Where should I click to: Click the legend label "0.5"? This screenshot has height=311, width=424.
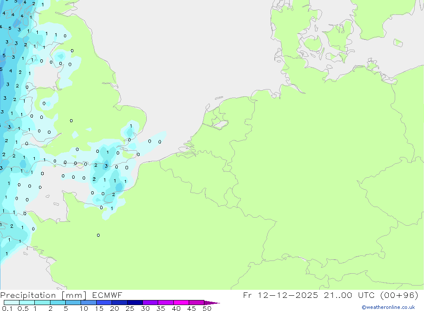tap(23, 308)
